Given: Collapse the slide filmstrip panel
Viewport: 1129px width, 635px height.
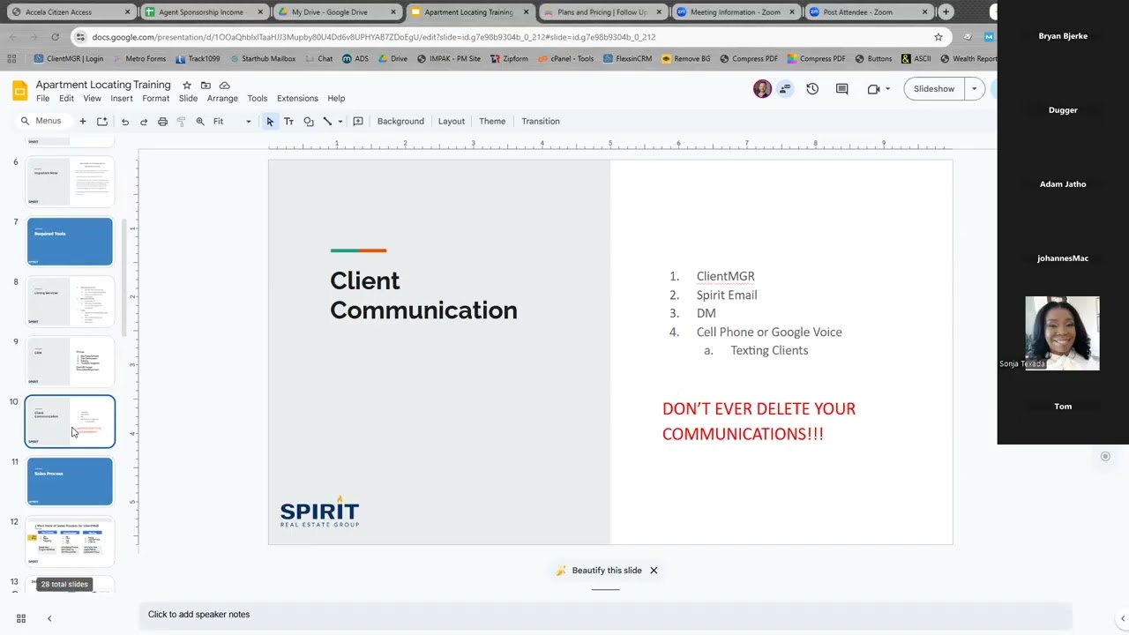Looking at the screenshot, I should tap(49, 618).
